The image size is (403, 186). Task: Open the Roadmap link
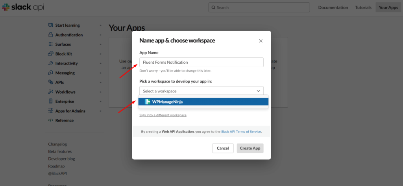(56, 166)
